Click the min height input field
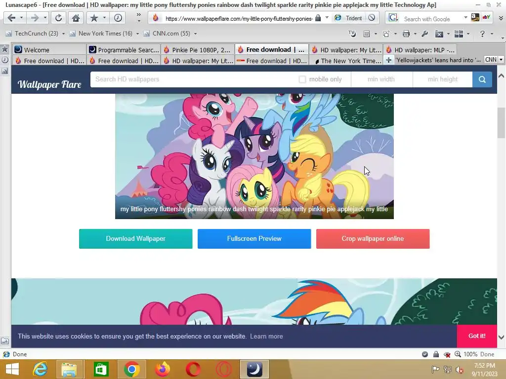The width and height of the screenshot is (506, 379). tap(443, 79)
